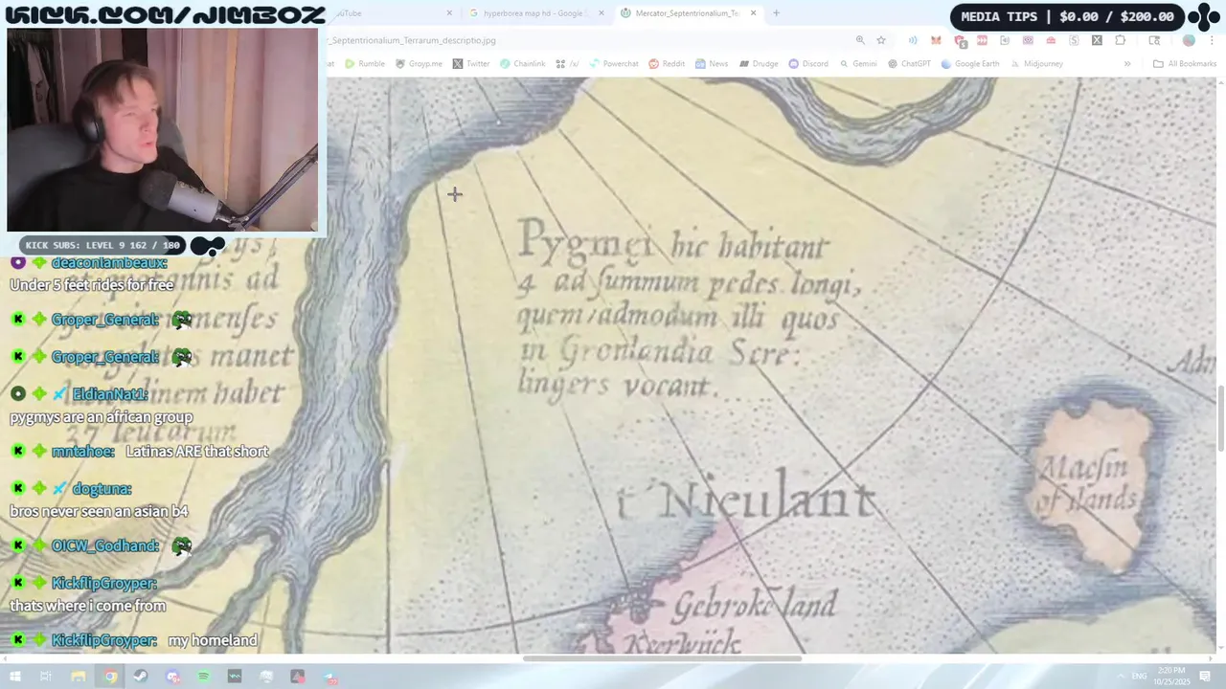This screenshot has height=689, width=1226.
Task: Click the S letter extension icon
Action: point(1074,40)
